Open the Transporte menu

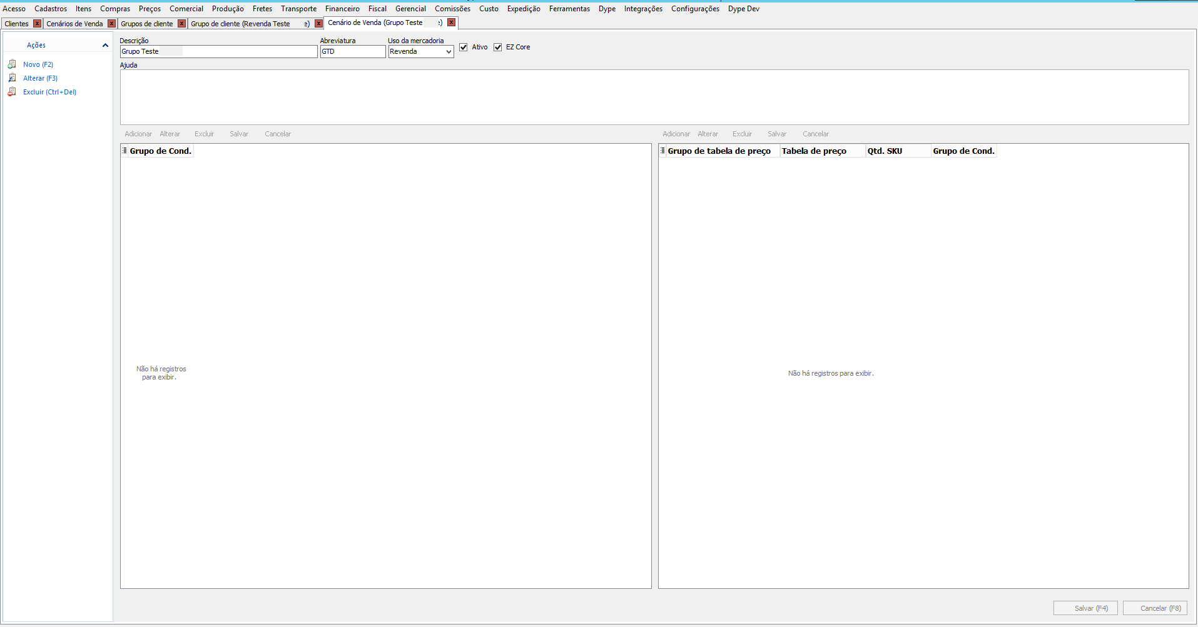299,9
